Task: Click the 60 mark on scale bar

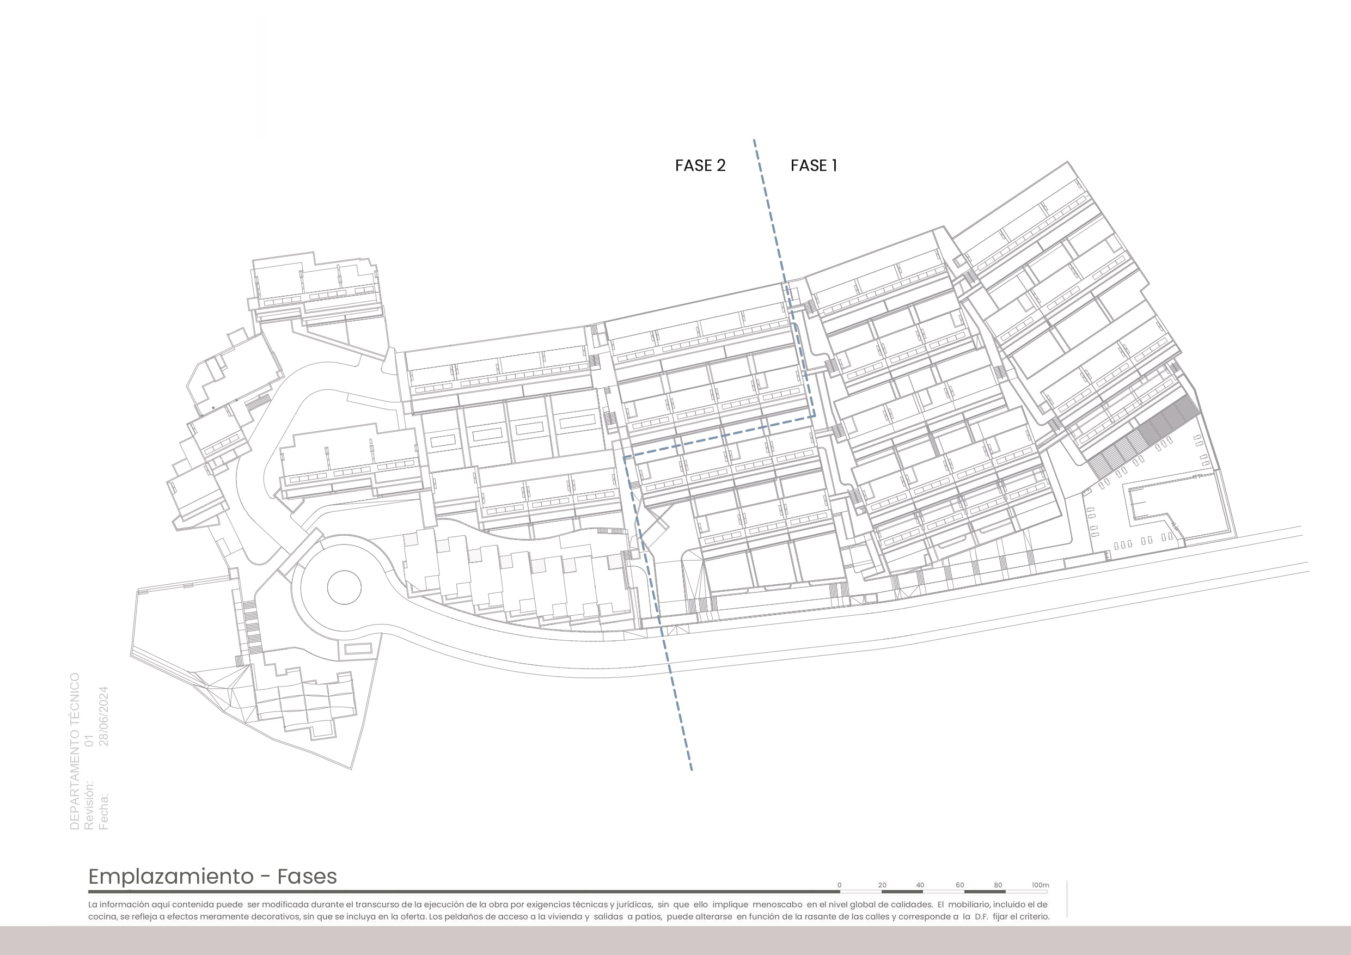Action: coord(959,885)
